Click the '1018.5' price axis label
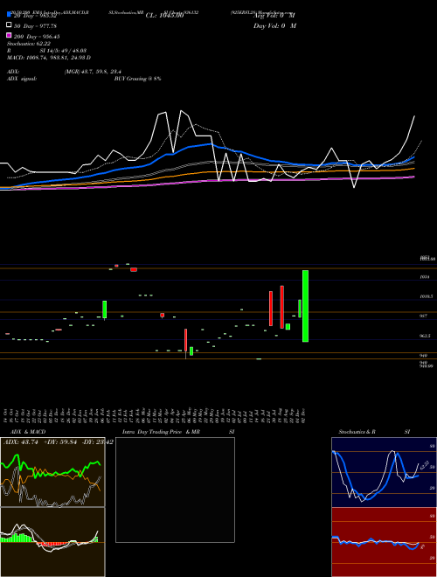The width and height of the screenshot is (437, 577). tap(427, 296)
